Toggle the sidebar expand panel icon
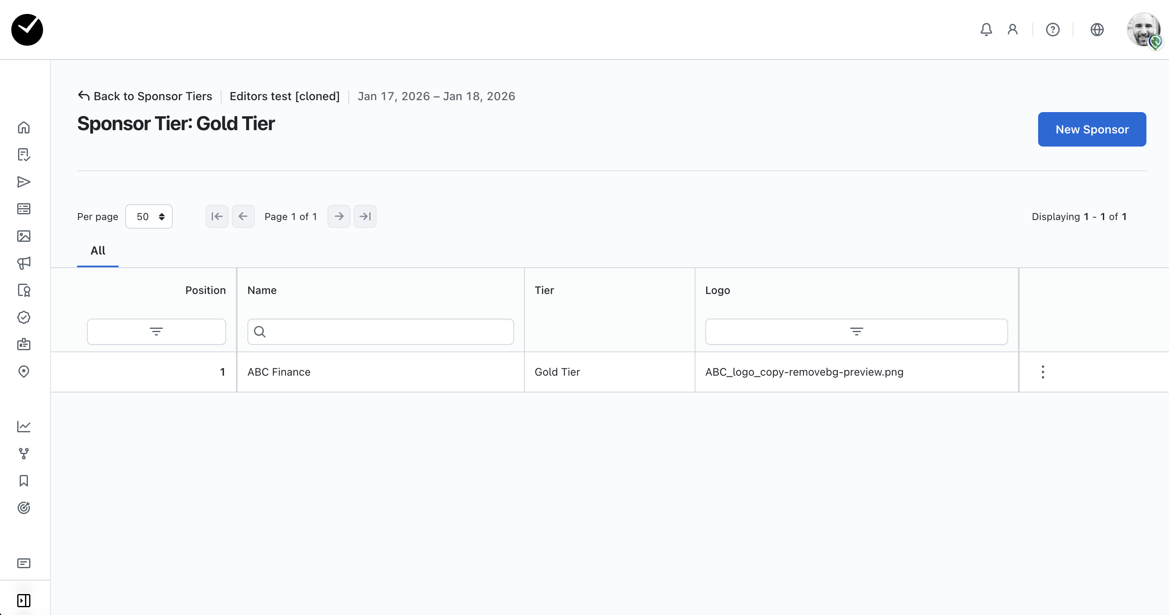Viewport: 1169px width, 615px height. (x=24, y=601)
